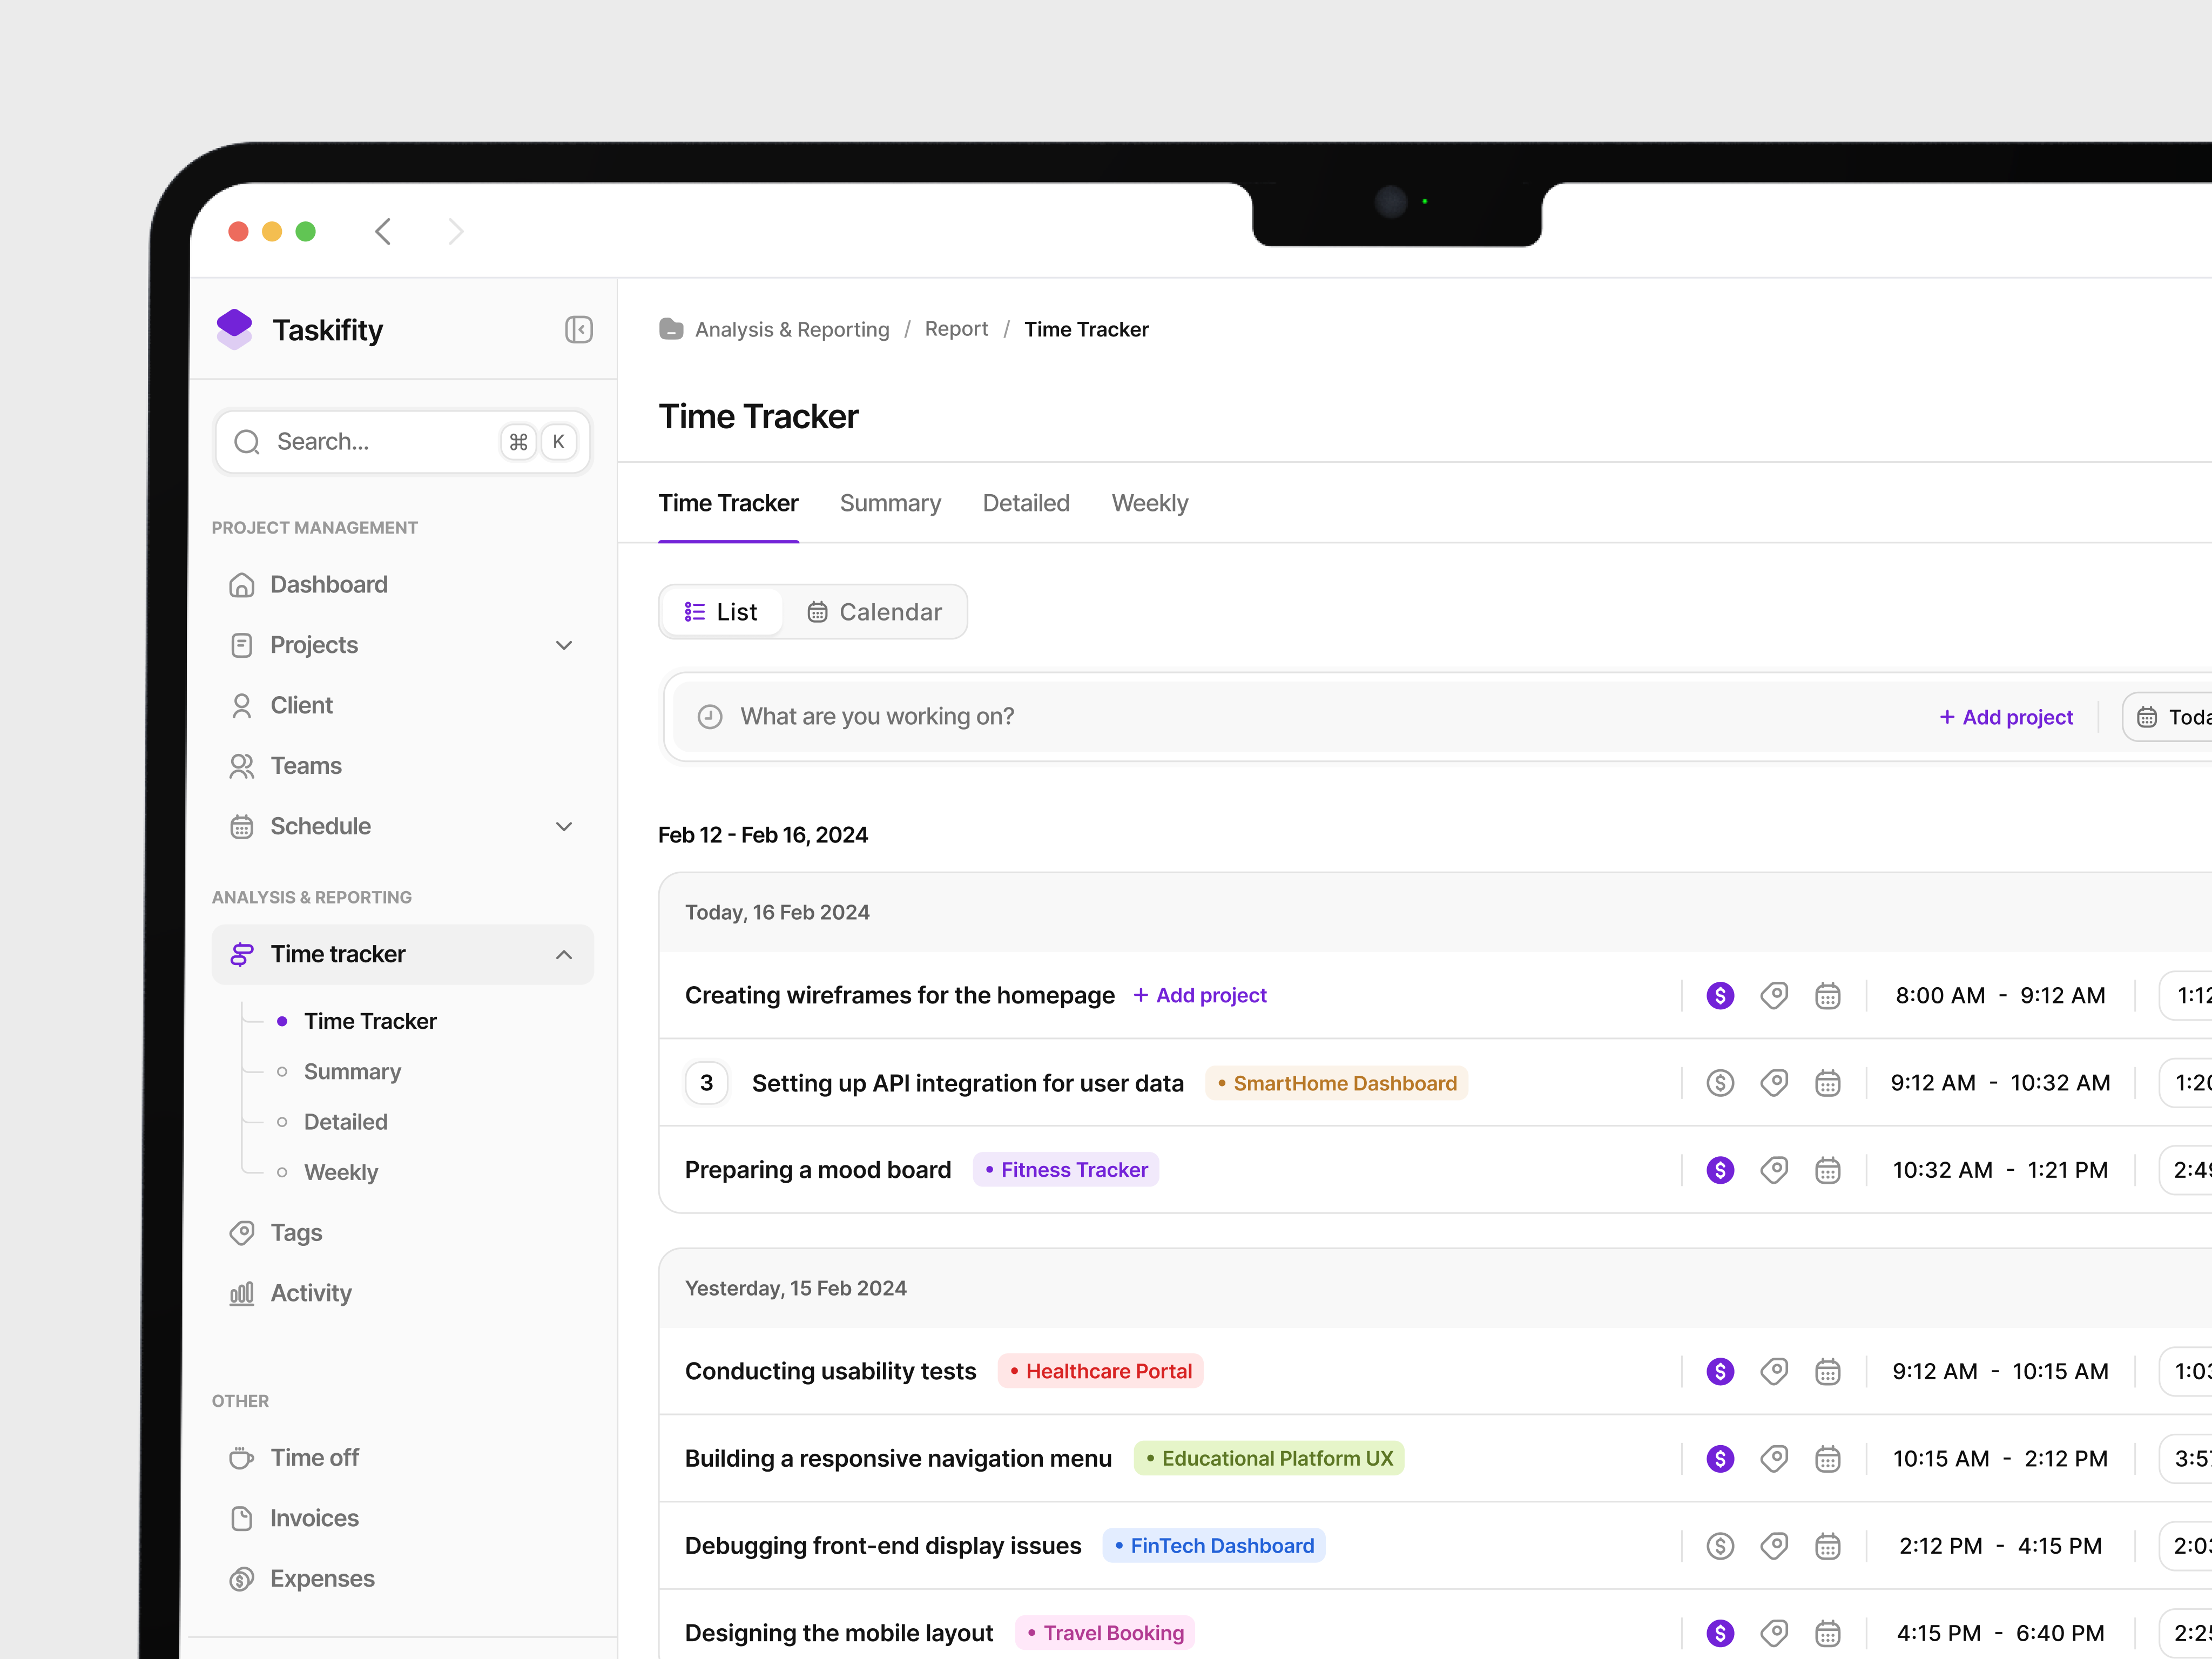
Task: Open tag icon for Setting up API integration row
Action: point(1774,1083)
